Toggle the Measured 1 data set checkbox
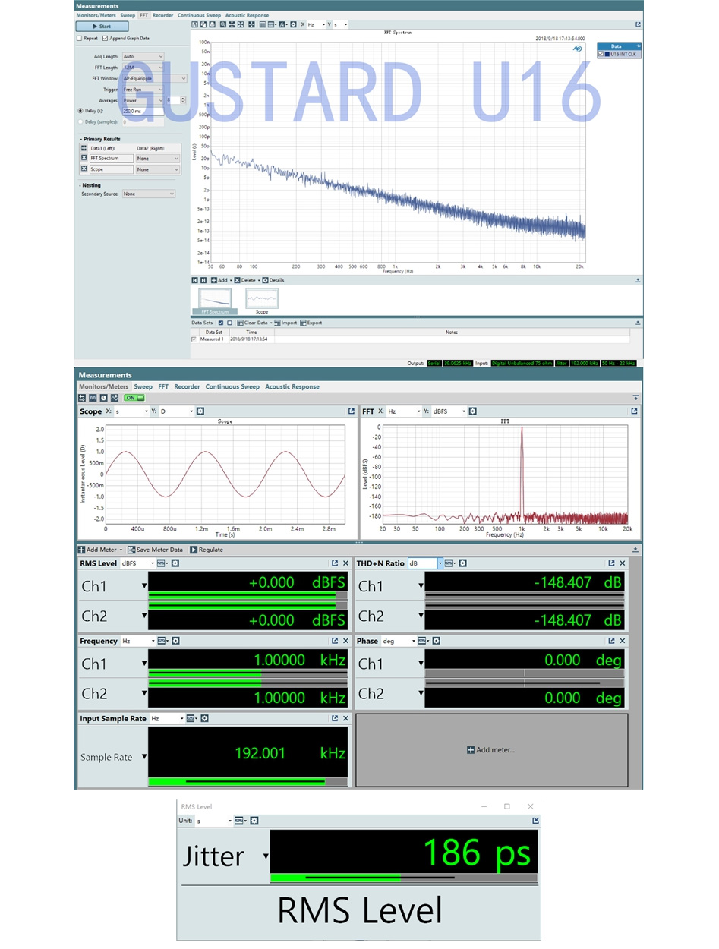Image resolution: width=719 pixels, height=949 pixels. pyautogui.click(x=194, y=339)
